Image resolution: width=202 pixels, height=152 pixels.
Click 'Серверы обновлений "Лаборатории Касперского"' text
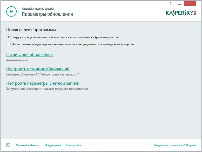[x=42, y=74]
